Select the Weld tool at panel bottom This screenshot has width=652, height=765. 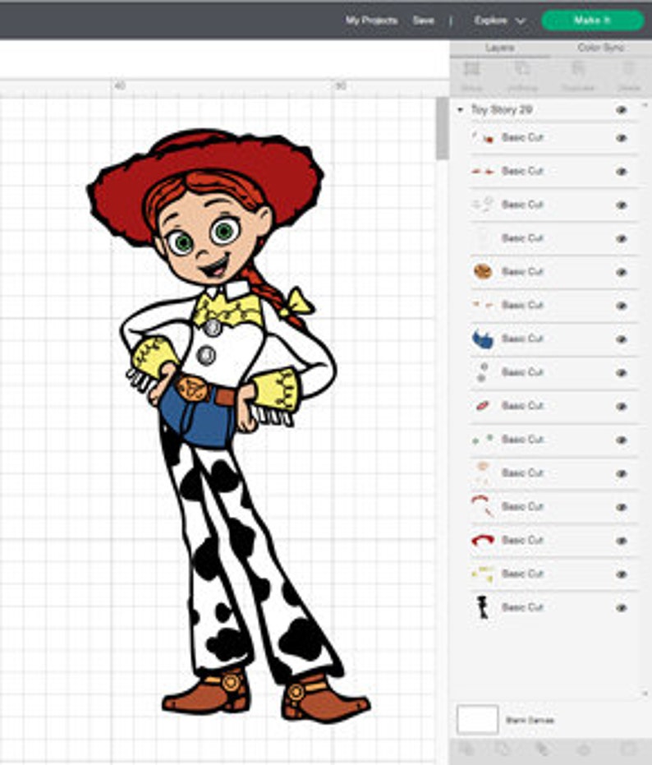[503, 749]
